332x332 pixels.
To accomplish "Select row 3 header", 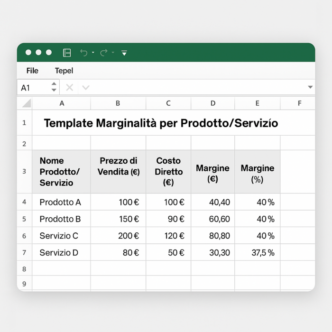I will coord(24,172).
